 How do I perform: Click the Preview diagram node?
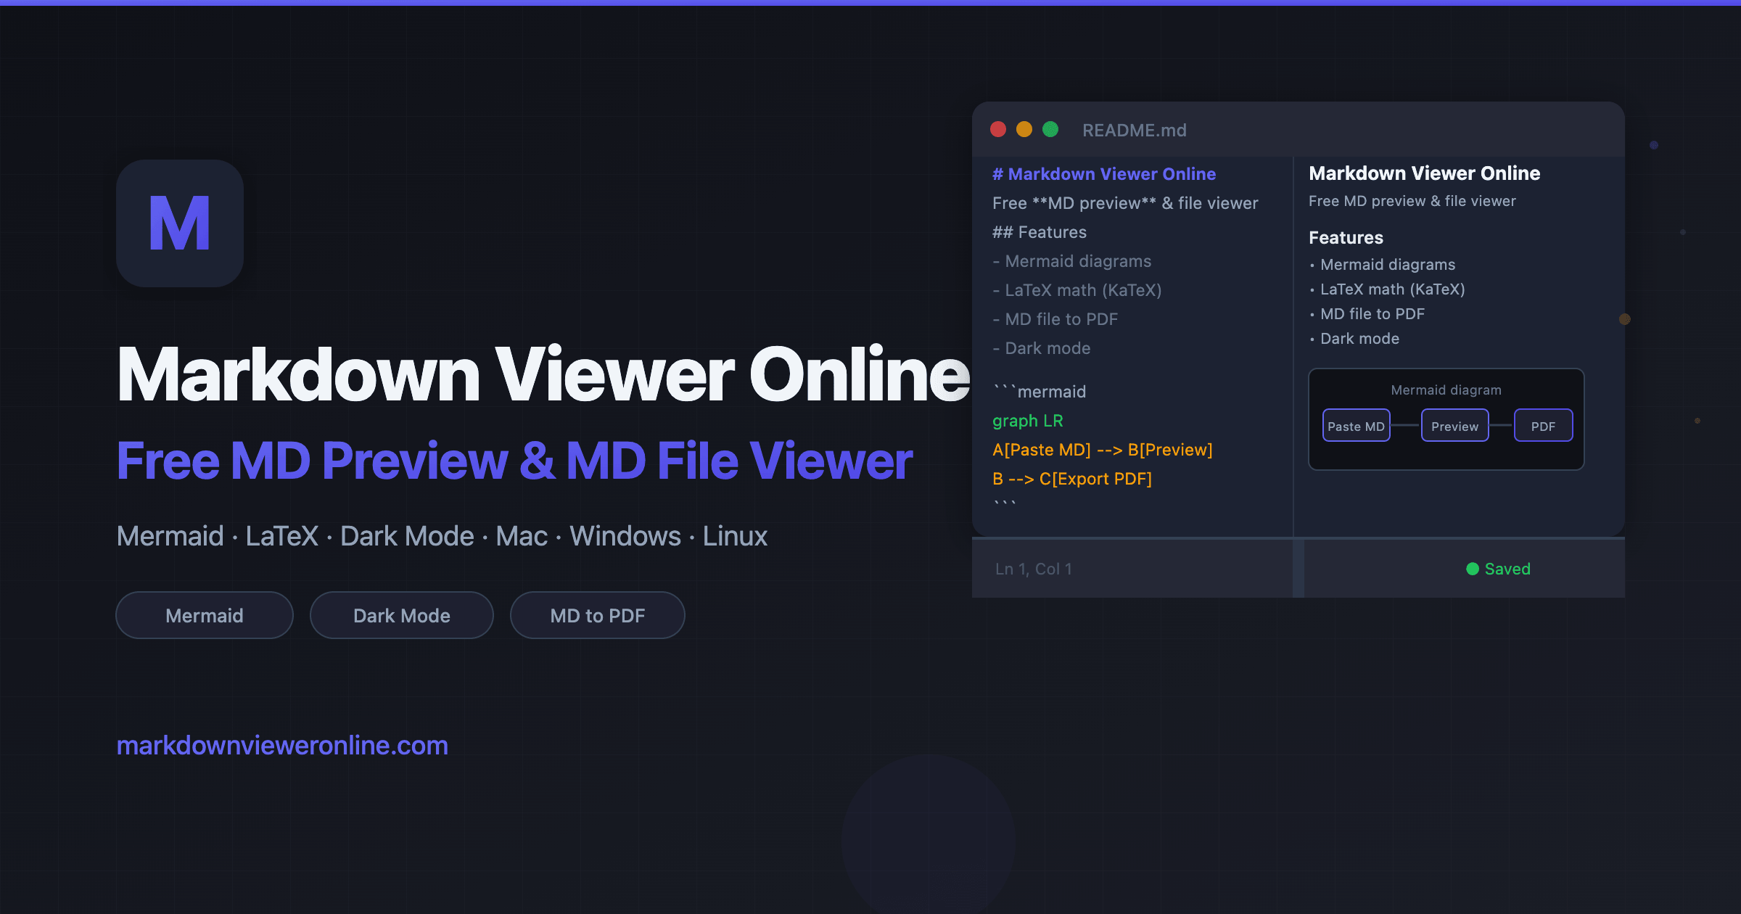pos(1455,426)
